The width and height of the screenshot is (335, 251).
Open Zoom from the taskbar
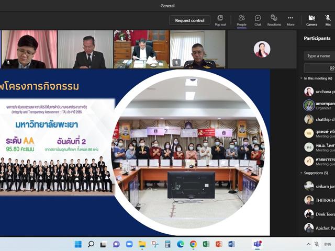pos(129,244)
